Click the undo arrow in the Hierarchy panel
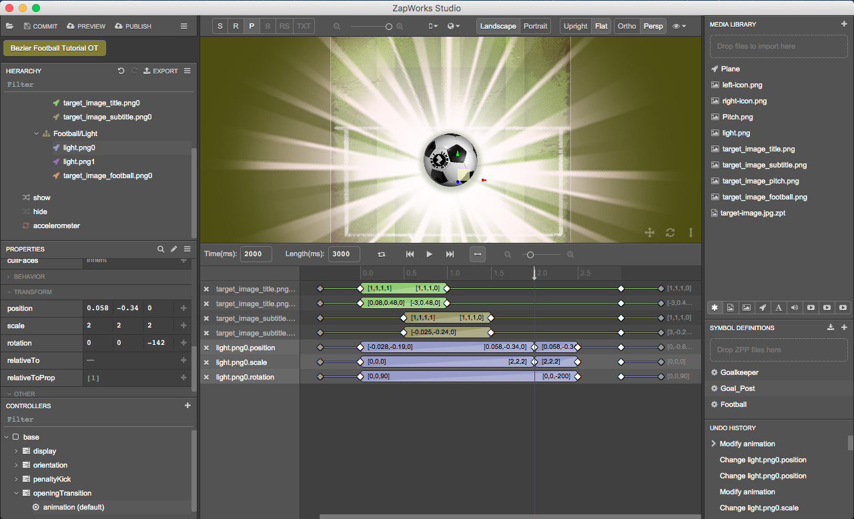The height and width of the screenshot is (519, 854). coord(120,71)
